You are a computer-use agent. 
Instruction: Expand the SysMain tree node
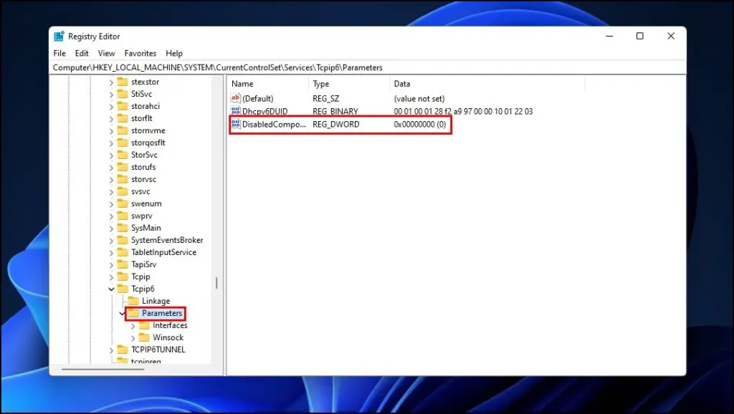(x=111, y=228)
